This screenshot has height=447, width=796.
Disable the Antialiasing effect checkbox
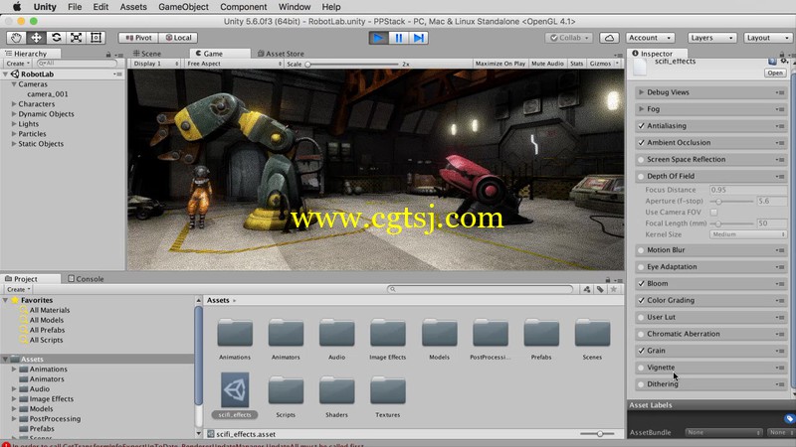[x=641, y=126]
